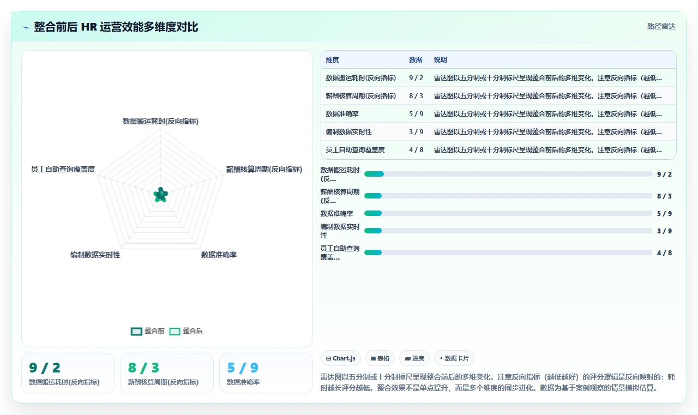Click the 4 / 8 value beside the progress bars
This screenshot has height=415, width=698.
664,252
